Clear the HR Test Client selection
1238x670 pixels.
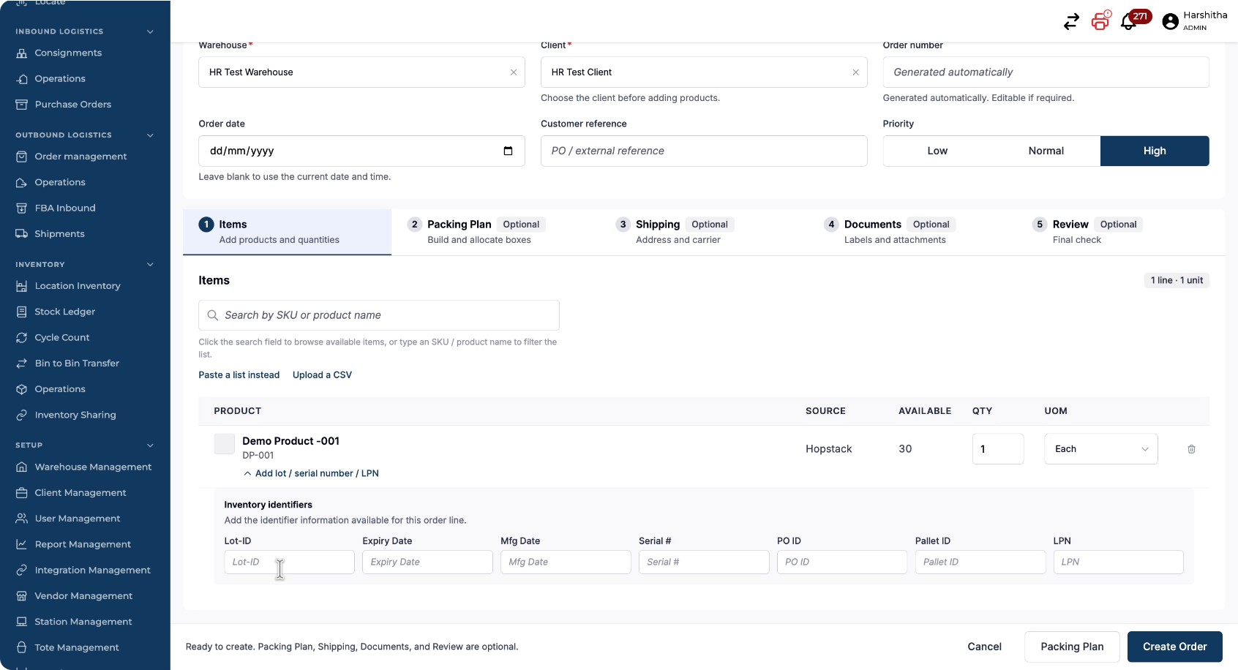855,72
